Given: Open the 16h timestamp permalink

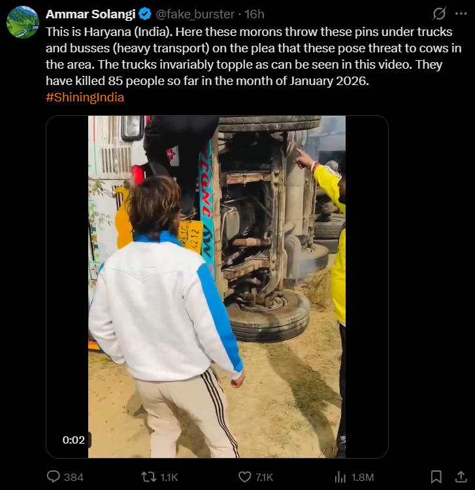Looking at the screenshot, I should pos(254,14).
